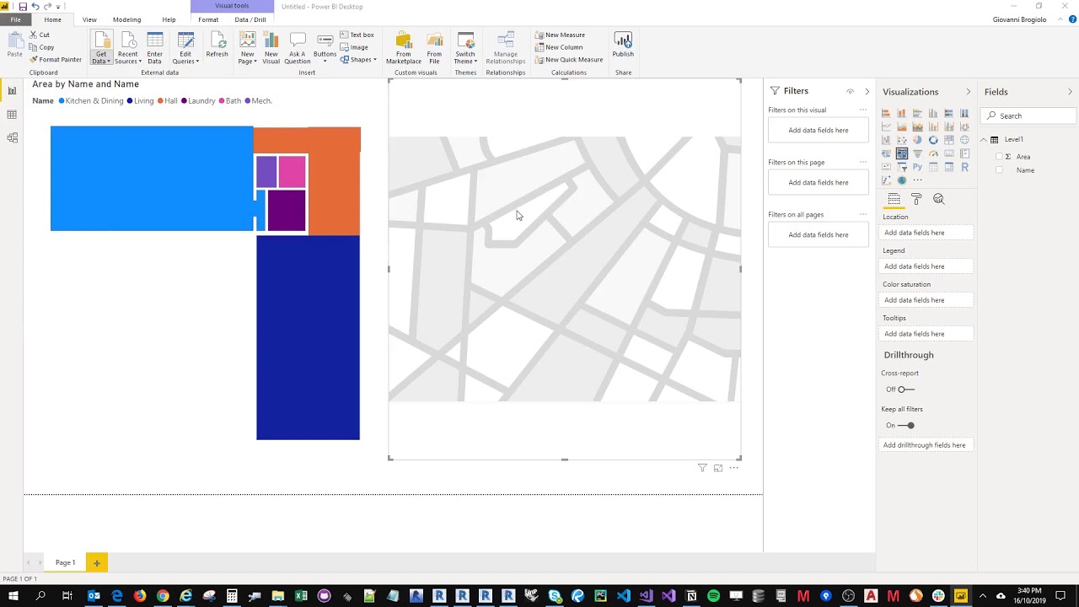This screenshot has height=607, width=1079.
Task: Click 'Add data fields here' under Filters on this visual
Action: 818,131
